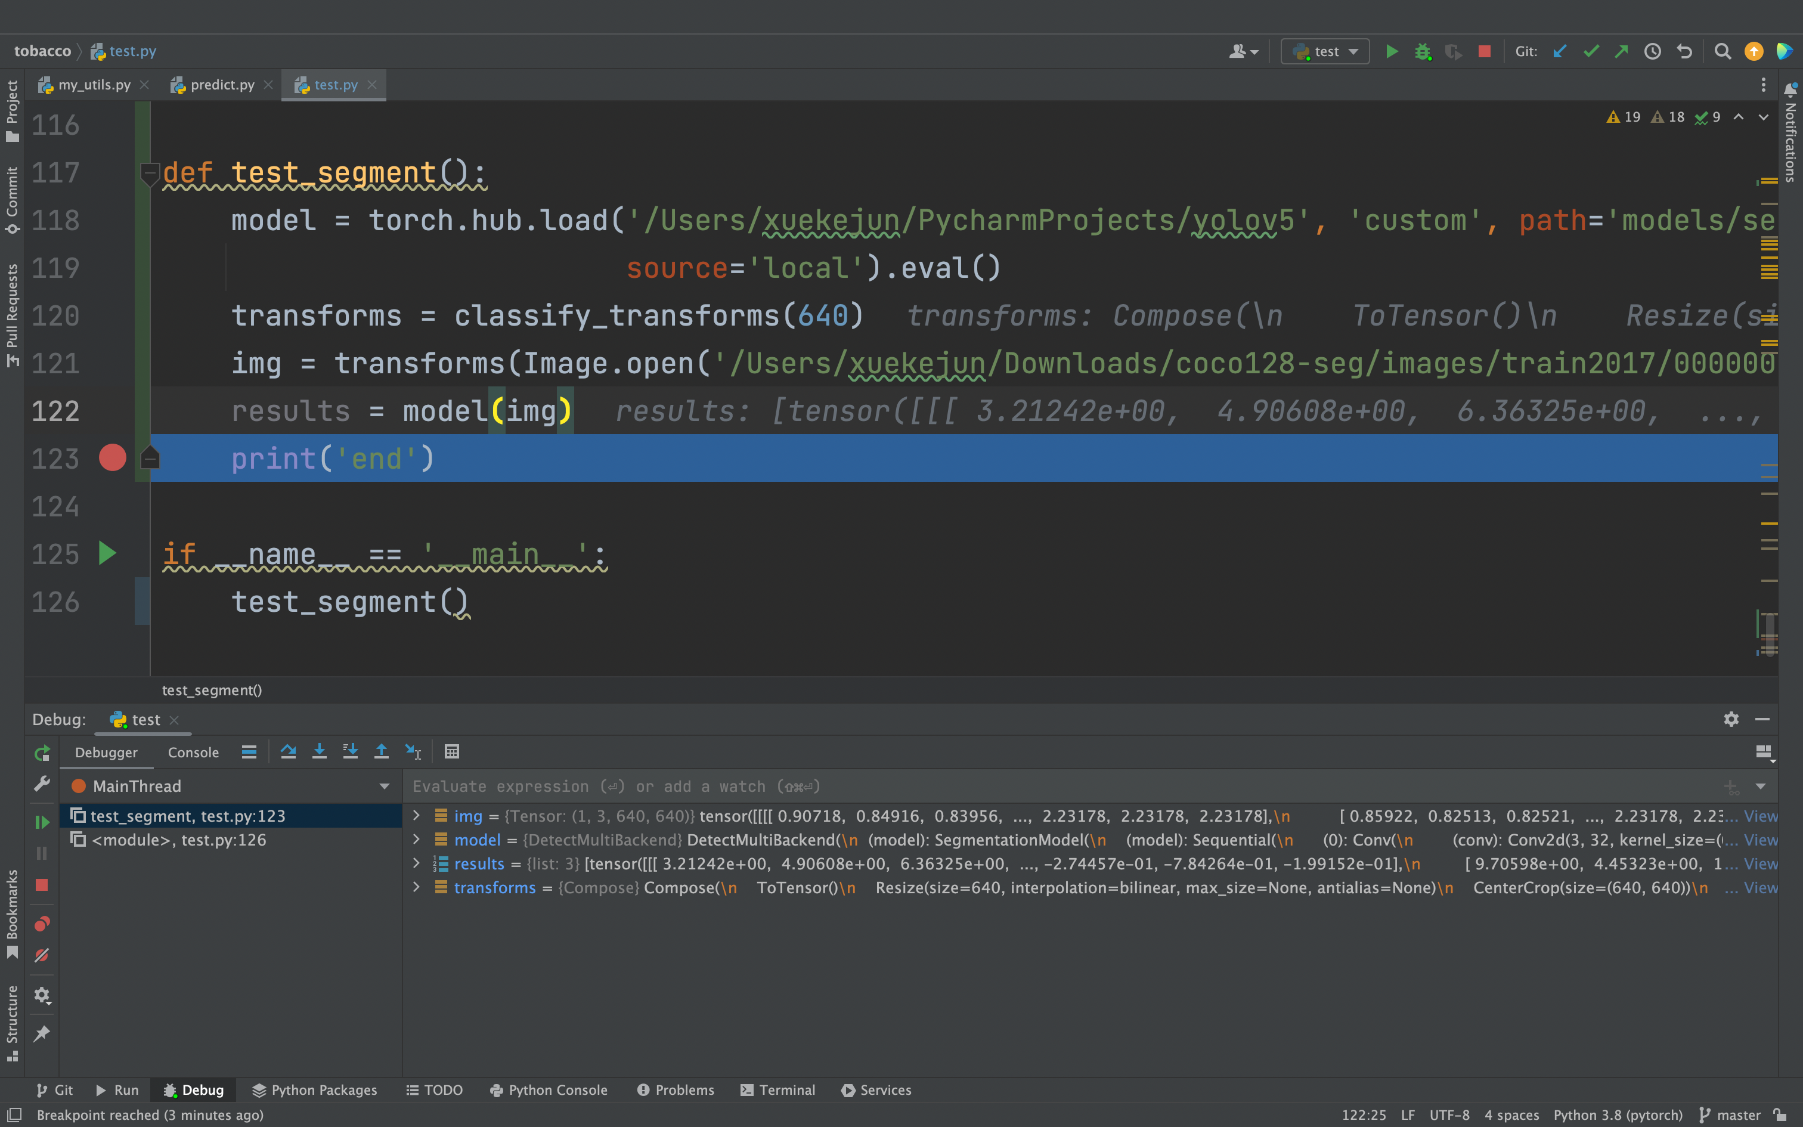Resume program in debug sidebar
This screenshot has height=1127, width=1803.
tap(42, 822)
